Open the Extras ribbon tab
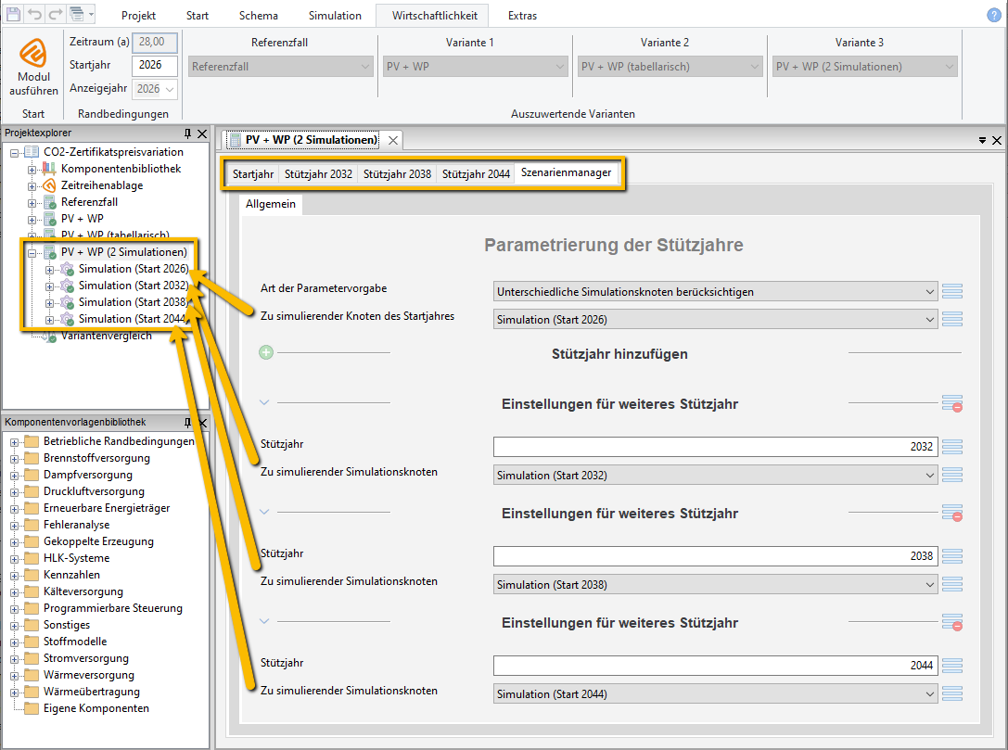 point(522,16)
